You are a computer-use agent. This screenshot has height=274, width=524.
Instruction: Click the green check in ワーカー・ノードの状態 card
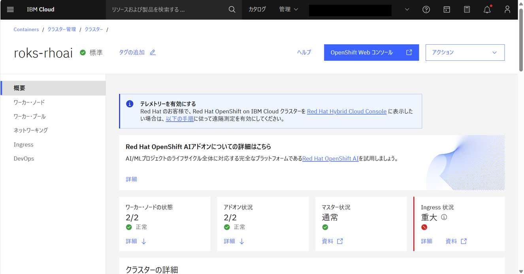[129, 227]
